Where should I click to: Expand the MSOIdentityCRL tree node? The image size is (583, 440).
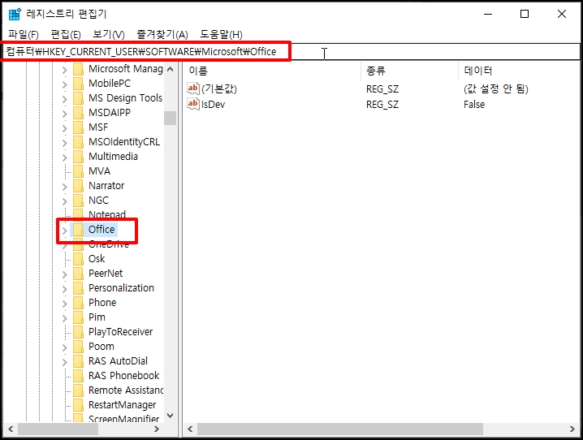click(64, 142)
